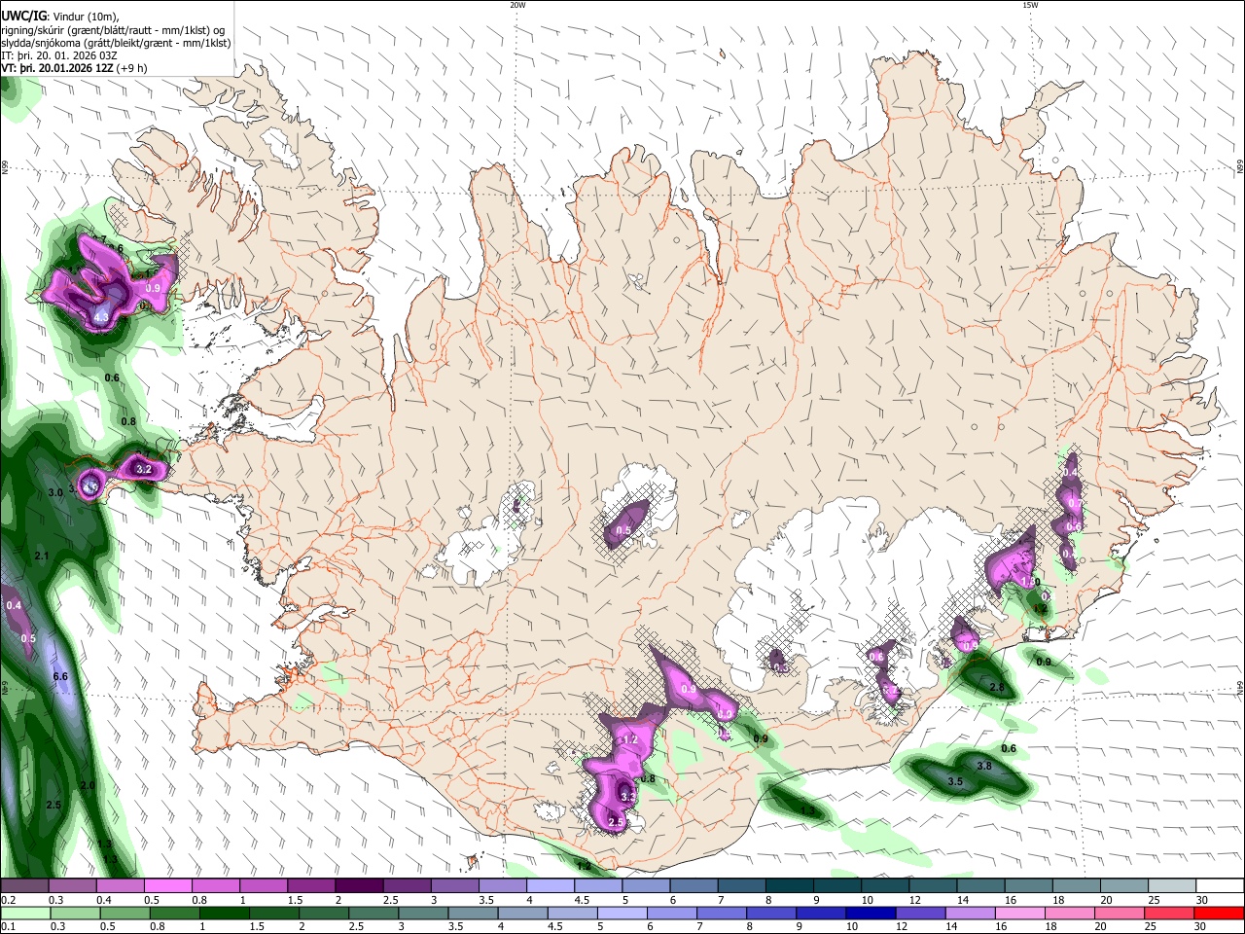Click the "3.0" precipitation value label
Image resolution: width=1245 pixels, height=934 pixels.
point(55,493)
